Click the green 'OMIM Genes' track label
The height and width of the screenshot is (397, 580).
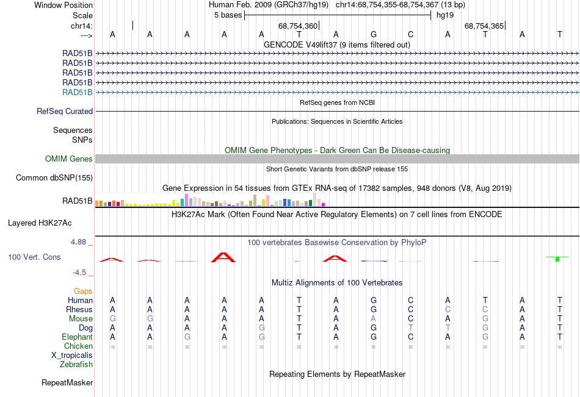pos(69,159)
